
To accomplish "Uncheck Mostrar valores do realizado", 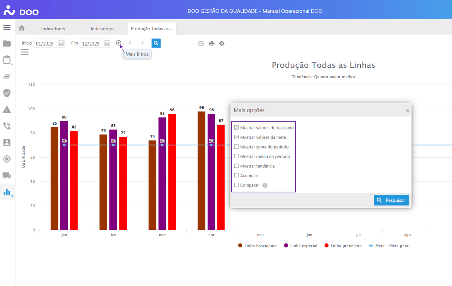I will (236, 128).
